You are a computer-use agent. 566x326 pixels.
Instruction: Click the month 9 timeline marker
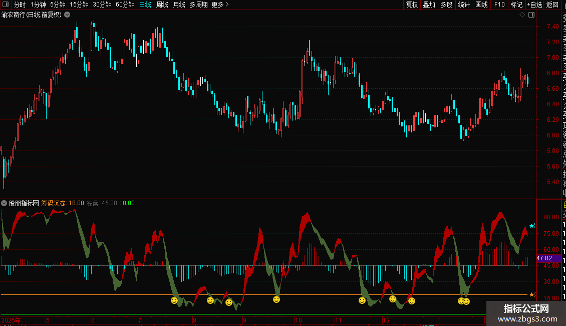click(244, 320)
